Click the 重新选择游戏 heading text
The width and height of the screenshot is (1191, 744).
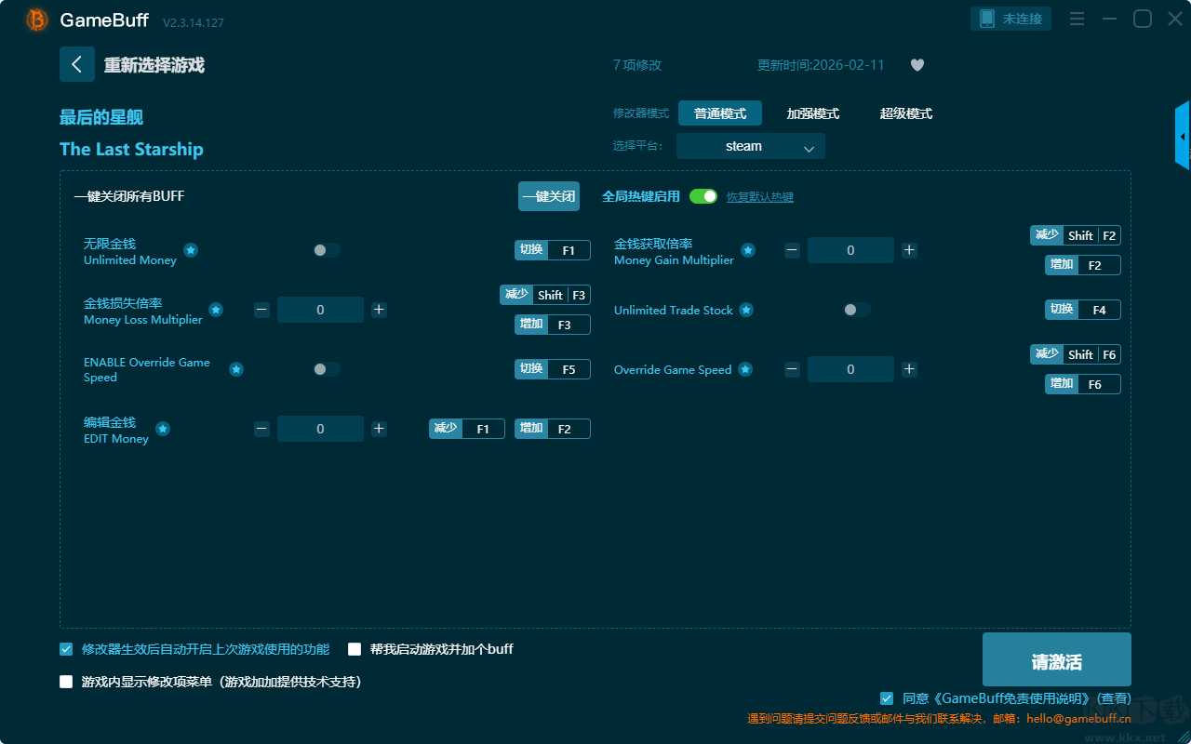point(154,65)
